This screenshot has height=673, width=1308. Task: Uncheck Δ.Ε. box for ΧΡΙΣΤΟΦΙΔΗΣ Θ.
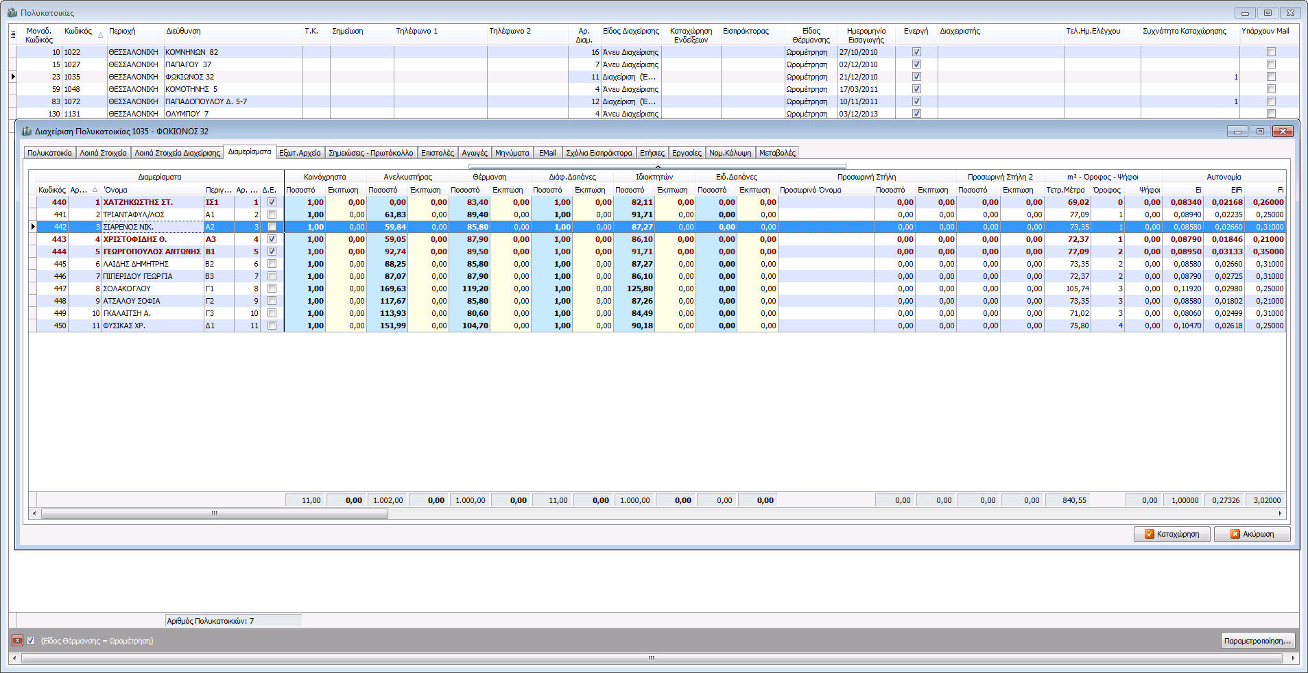click(x=272, y=239)
